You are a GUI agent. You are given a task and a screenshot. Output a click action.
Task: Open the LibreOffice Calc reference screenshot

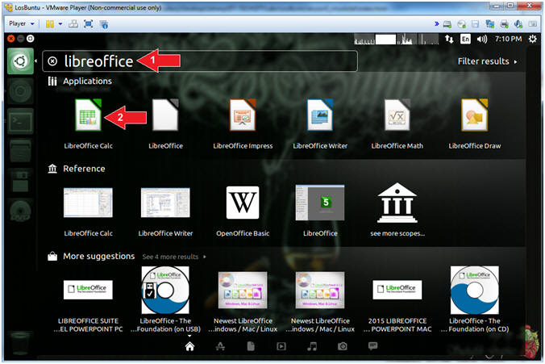coord(89,211)
